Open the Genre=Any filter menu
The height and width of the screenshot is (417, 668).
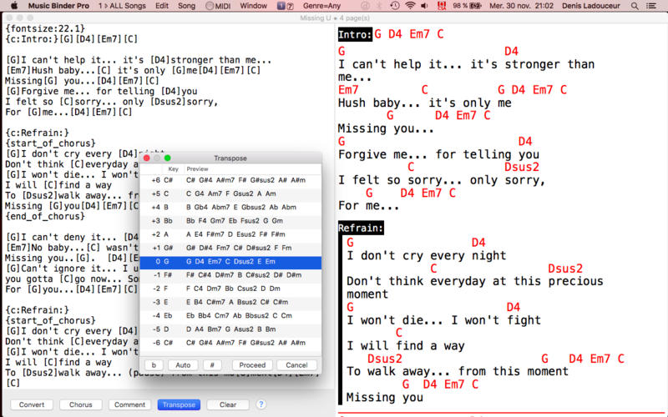click(322, 6)
